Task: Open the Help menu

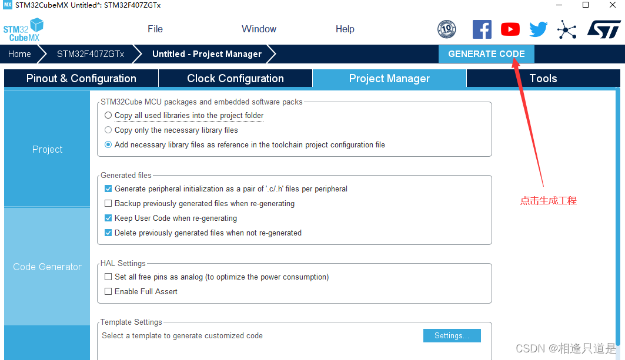Action: 345,29
